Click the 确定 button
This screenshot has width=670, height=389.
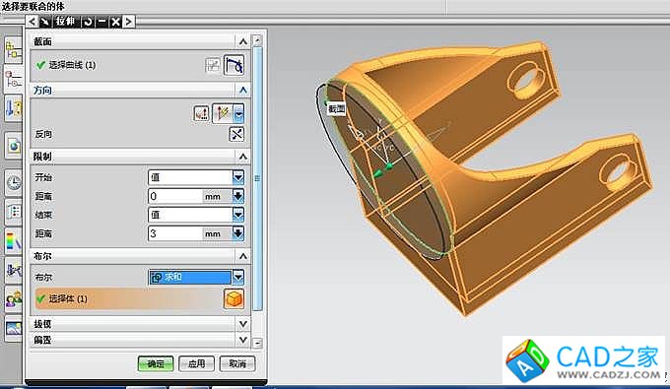coord(156,363)
